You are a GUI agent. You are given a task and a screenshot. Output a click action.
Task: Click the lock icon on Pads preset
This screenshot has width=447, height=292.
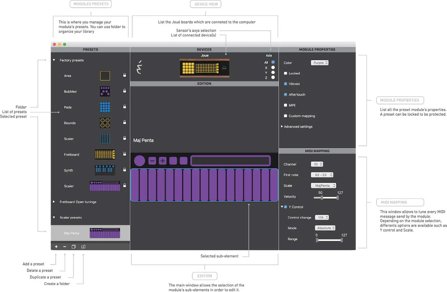(x=124, y=107)
